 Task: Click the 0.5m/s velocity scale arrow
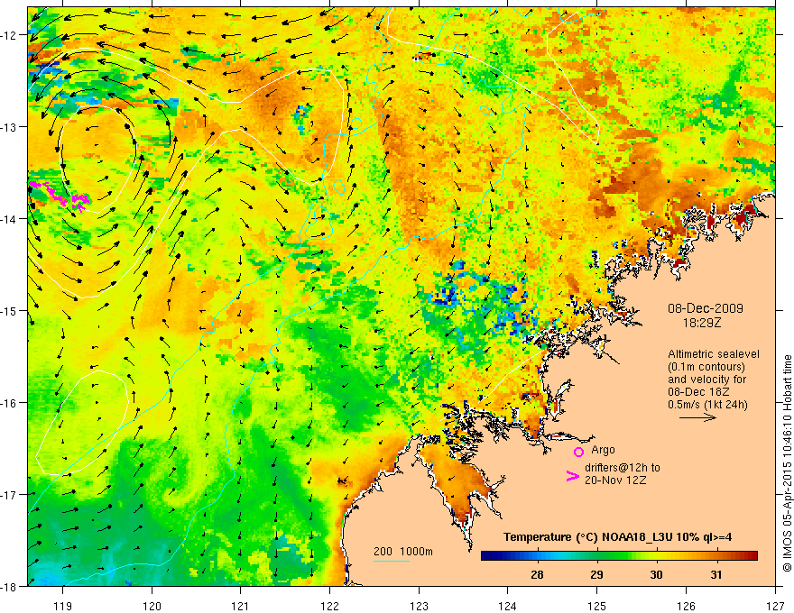[x=697, y=417]
